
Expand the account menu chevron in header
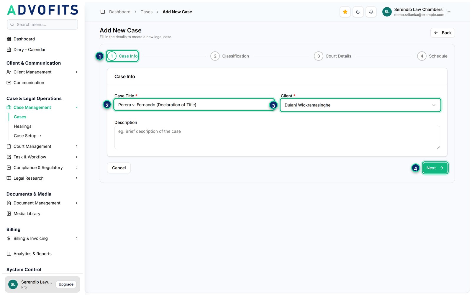(x=449, y=12)
